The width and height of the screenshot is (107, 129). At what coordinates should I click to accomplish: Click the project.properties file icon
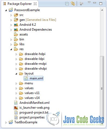click(16, 117)
